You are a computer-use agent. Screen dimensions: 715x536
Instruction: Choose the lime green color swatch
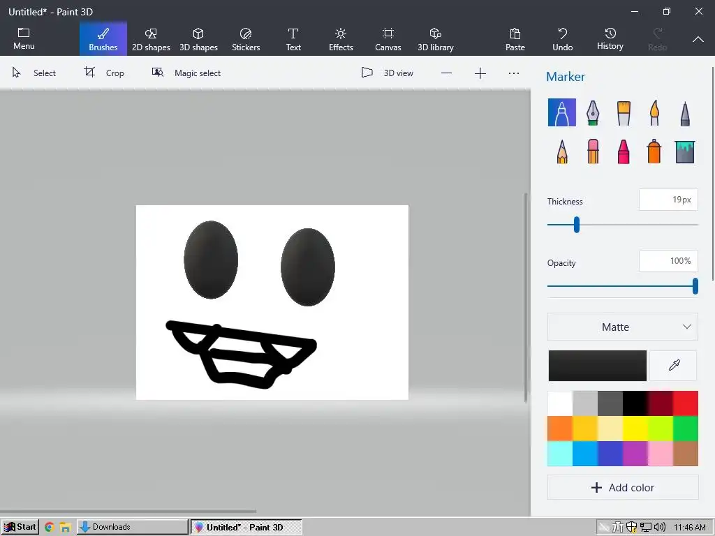pos(661,429)
